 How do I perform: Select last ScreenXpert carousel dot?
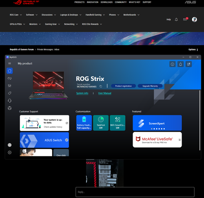point(164,129)
